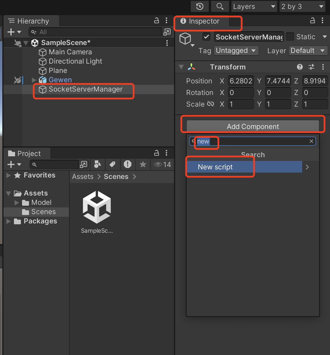Open the Layer Default dropdown
The width and height of the screenshot is (330, 355).
point(308,51)
